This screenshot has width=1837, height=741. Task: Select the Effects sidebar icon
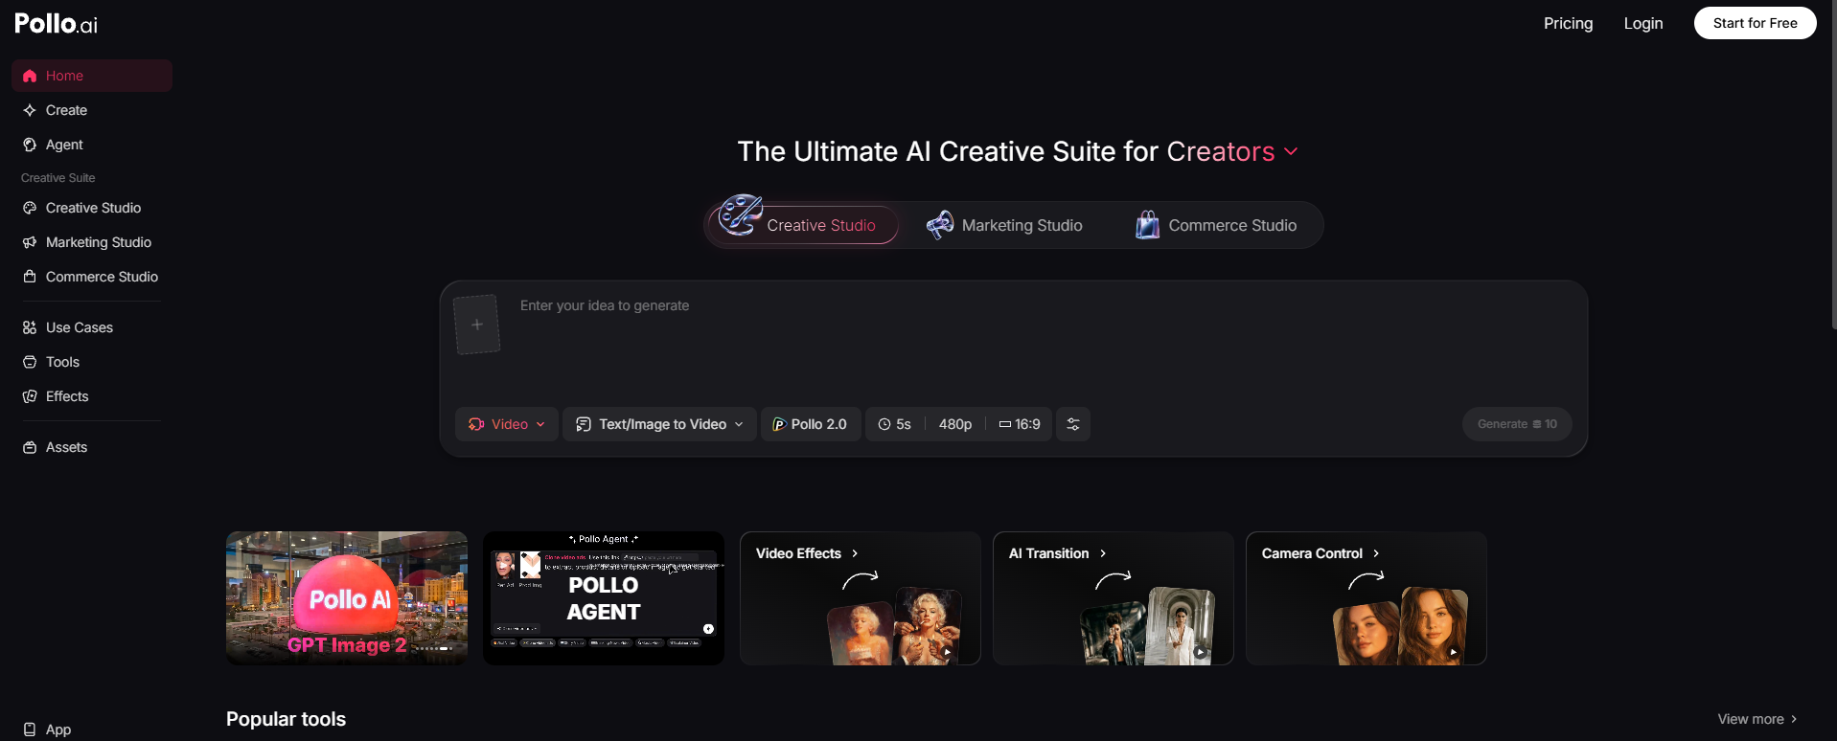[30, 396]
